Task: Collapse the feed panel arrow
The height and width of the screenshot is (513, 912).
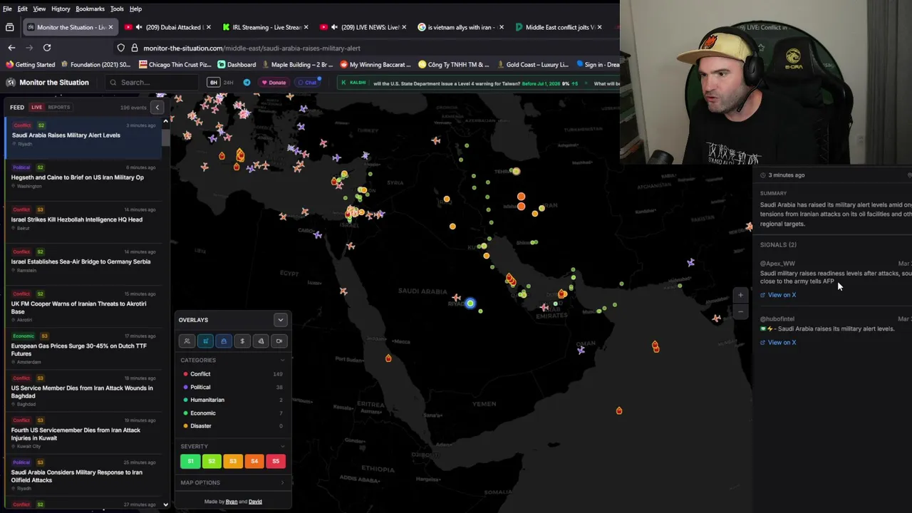Action: 157,108
